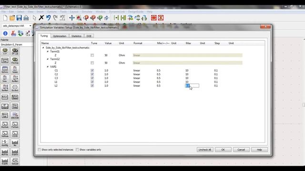
Task: Click the PwrGain palette icon
Action: [x=15, y=124]
